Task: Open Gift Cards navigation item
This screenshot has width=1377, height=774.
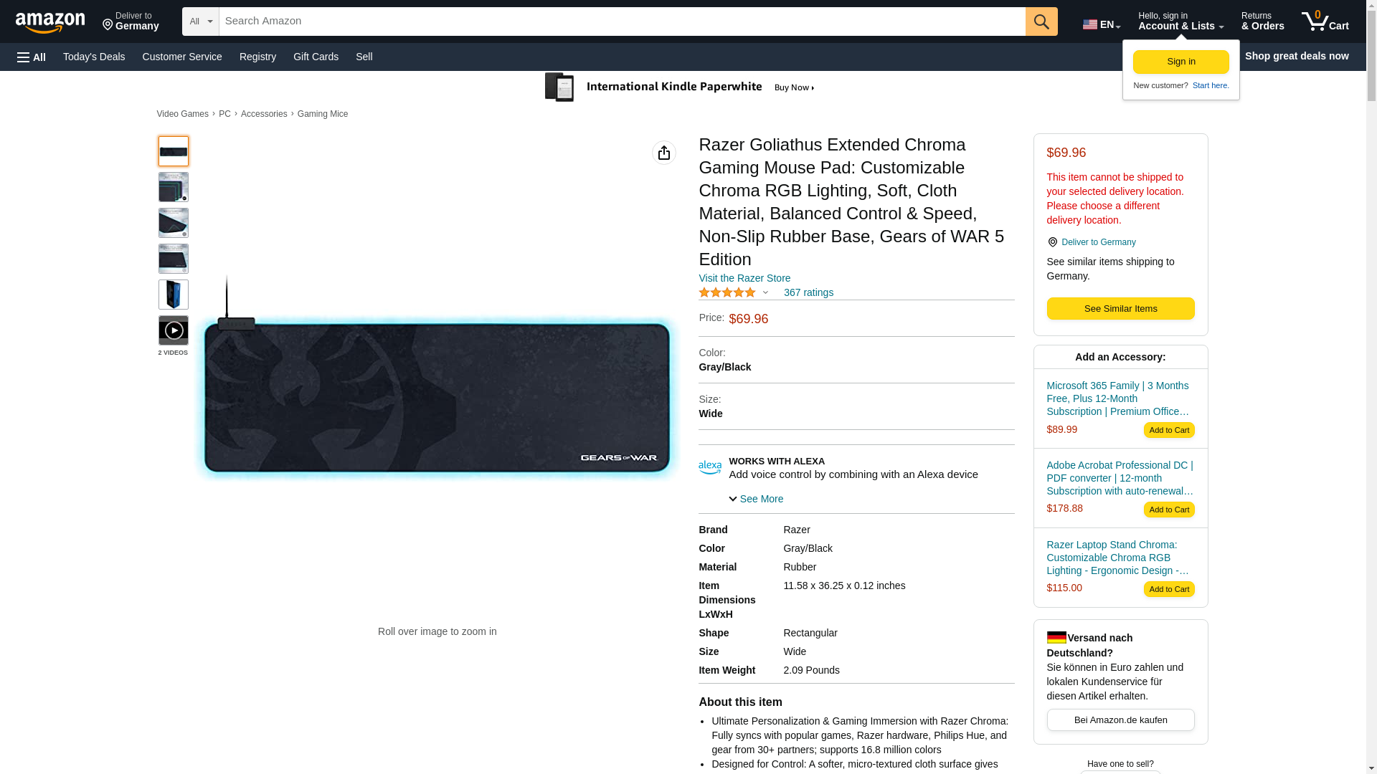Action: pos(316,57)
